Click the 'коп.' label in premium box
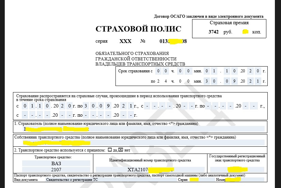 (256, 32)
